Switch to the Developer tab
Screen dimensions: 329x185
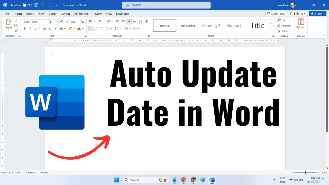123,14
